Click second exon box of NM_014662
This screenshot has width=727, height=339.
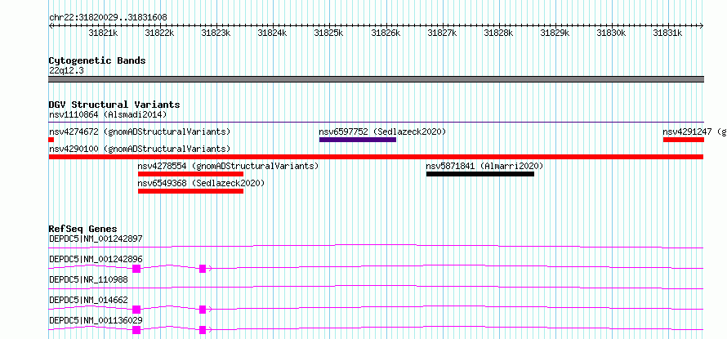click(203, 310)
